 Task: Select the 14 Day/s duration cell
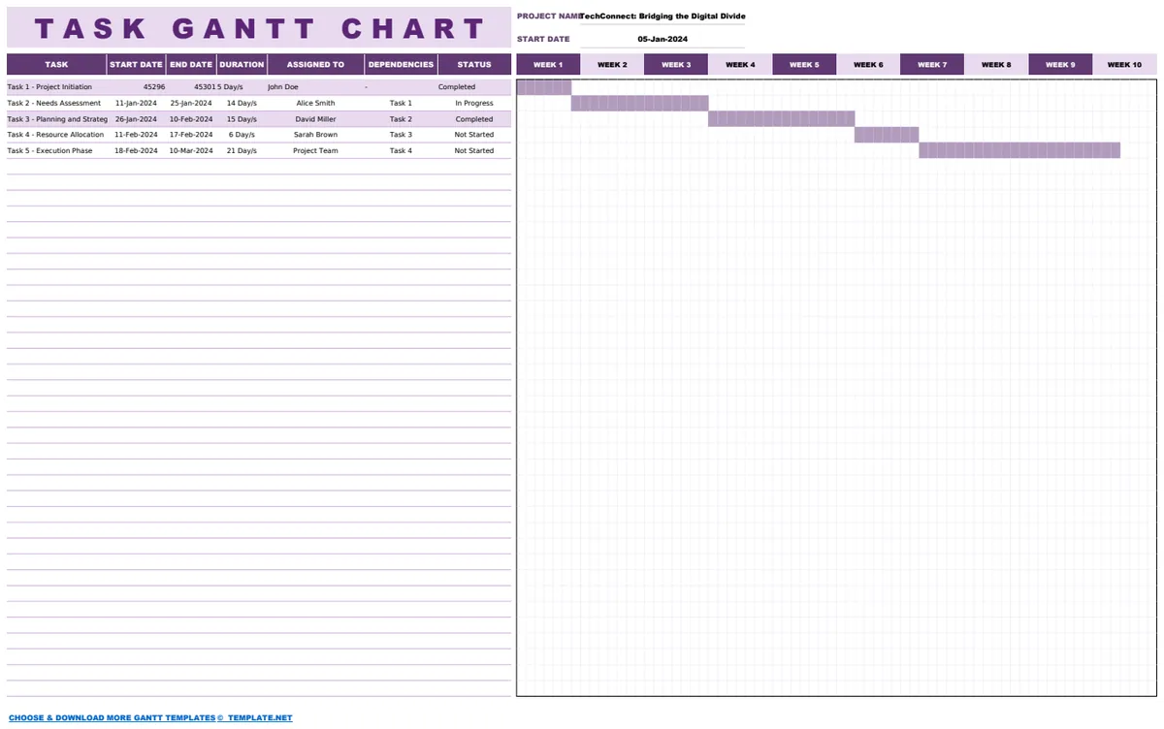[x=242, y=103]
